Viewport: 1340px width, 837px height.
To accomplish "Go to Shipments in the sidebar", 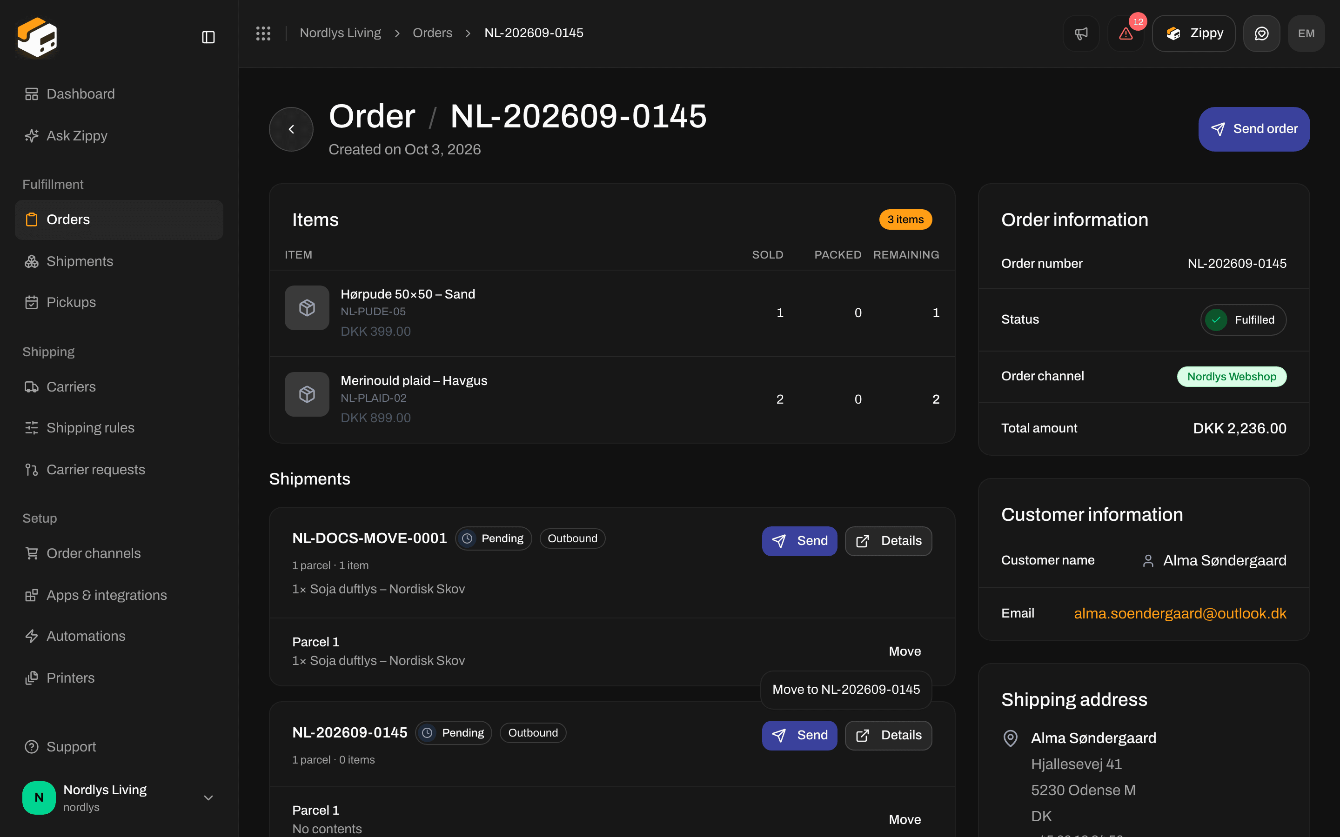I will pos(119,261).
